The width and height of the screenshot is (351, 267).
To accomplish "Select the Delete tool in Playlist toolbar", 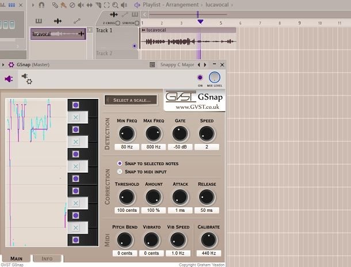I will pyautogui.click(x=72, y=5).
